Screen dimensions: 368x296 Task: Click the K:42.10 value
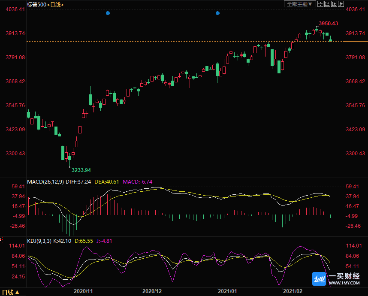(x=62, y=241)
